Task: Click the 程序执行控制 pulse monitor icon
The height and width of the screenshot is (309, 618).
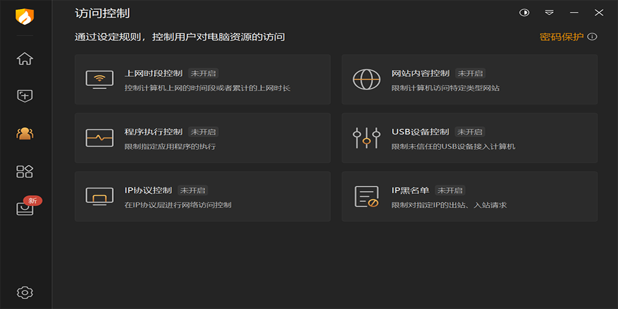Action: click(x=99, y=138)
